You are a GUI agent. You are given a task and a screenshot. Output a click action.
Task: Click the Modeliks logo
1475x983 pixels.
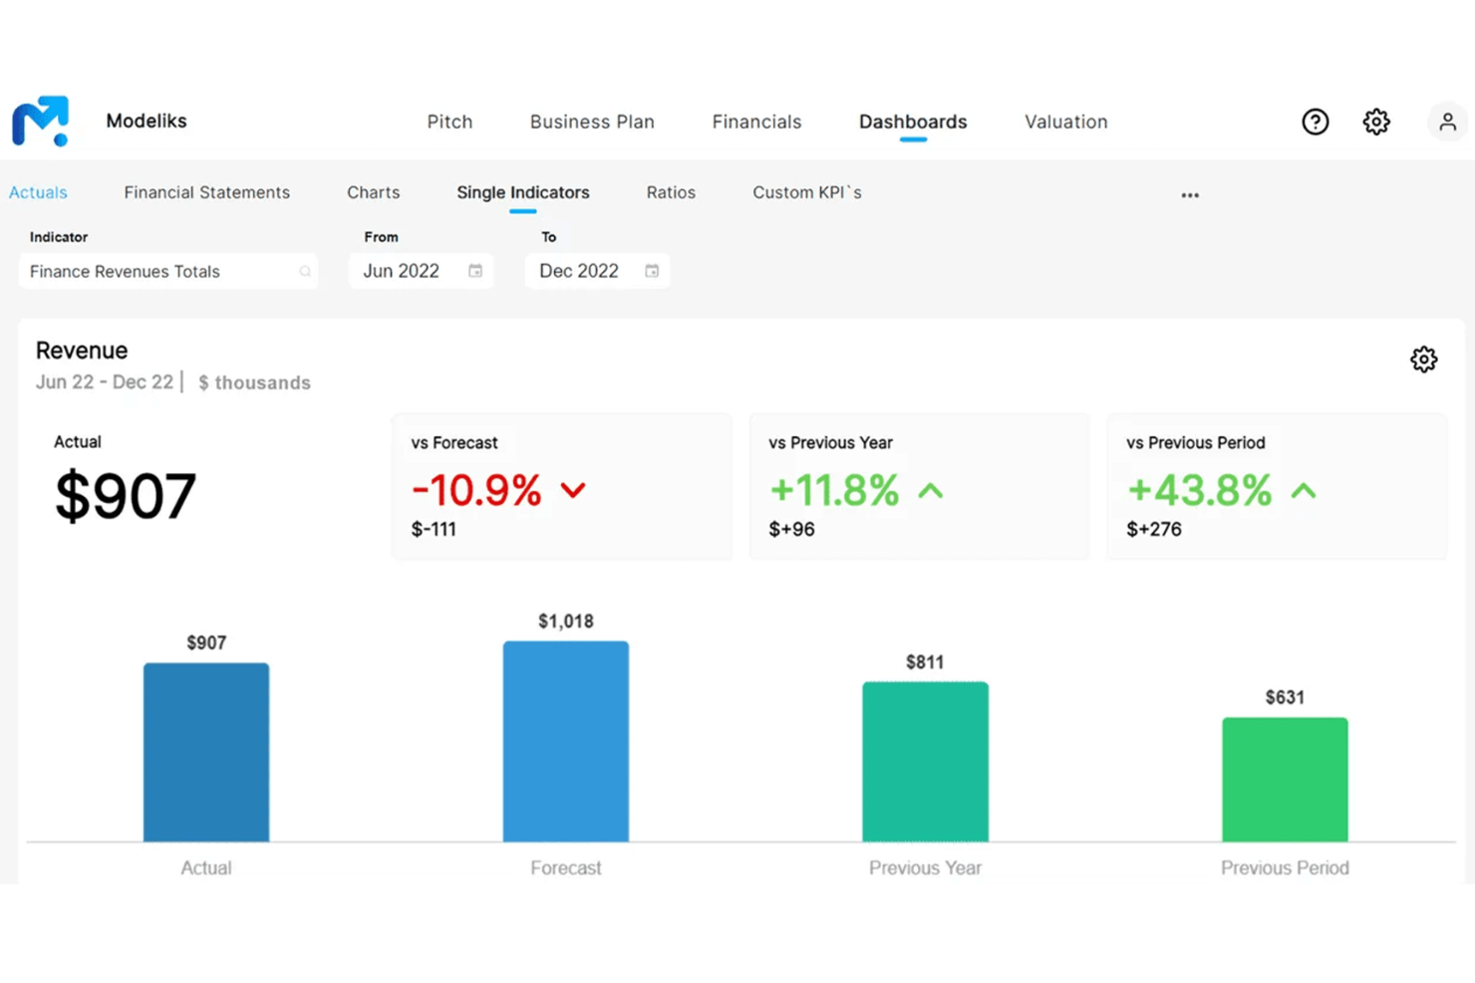pos(39,122)
